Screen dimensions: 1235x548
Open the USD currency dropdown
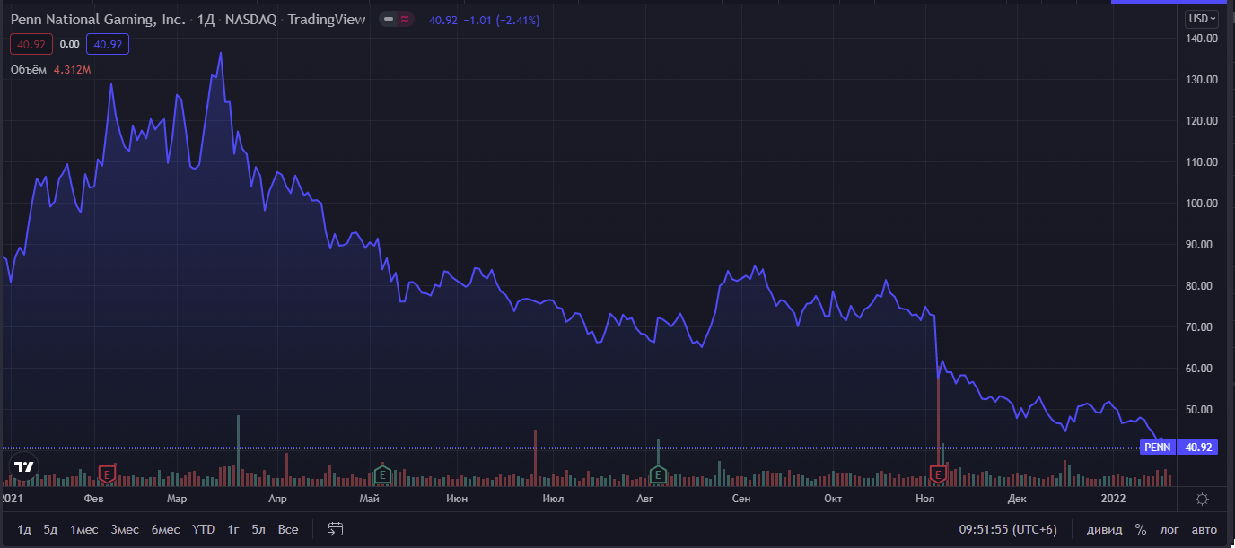tap(1202, 19)
